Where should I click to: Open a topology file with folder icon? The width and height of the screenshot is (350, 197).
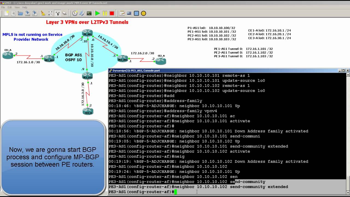coord(21,13)
